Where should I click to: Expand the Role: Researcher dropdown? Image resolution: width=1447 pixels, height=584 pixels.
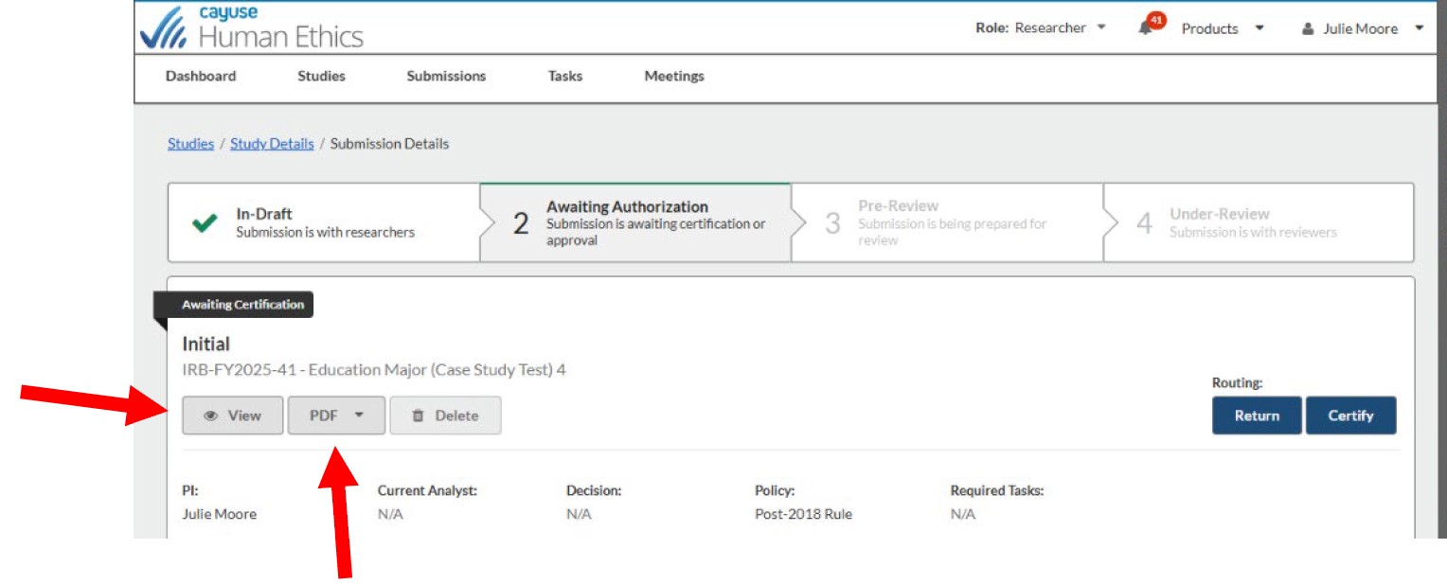coord(1041,27)
